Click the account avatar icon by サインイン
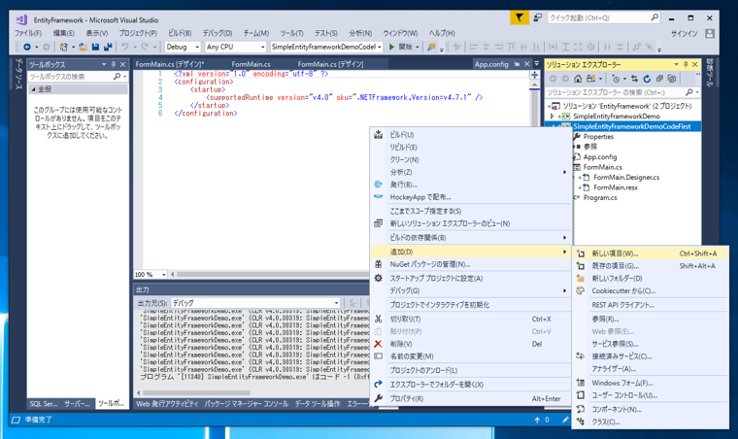 click(x=710, y=33)
